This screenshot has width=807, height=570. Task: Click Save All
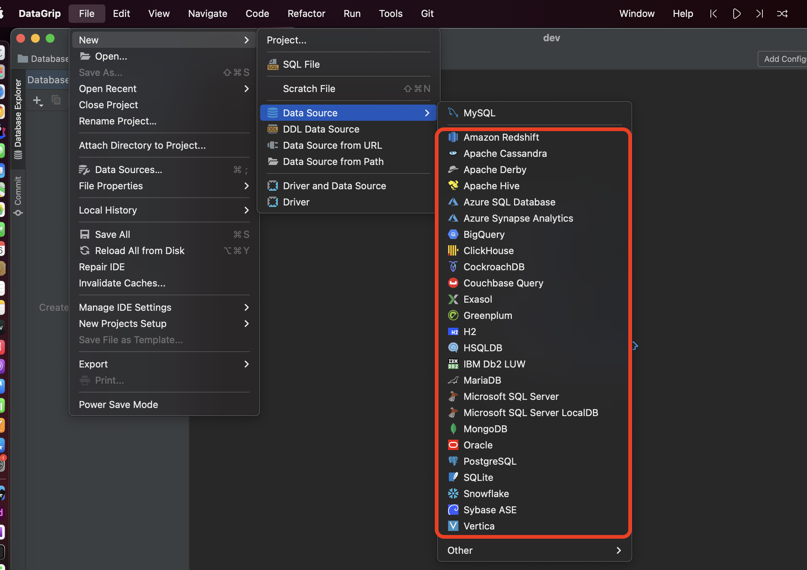click(164, 235)
